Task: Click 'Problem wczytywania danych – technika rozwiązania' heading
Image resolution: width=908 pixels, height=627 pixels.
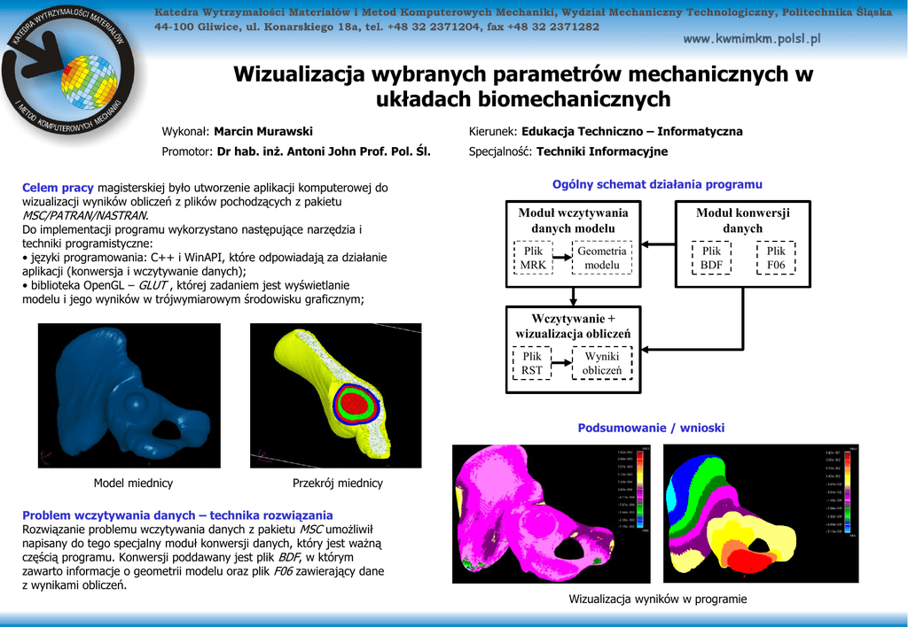Action: tap(177, 515)
